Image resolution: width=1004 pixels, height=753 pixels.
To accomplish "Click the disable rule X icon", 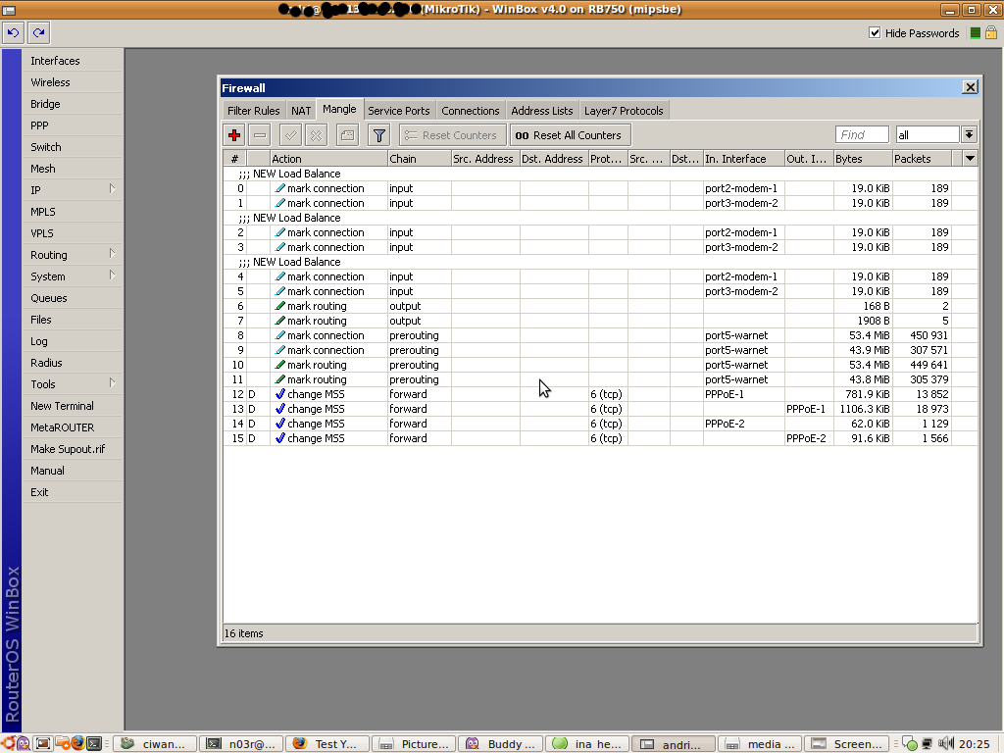I will click(316, 135).
